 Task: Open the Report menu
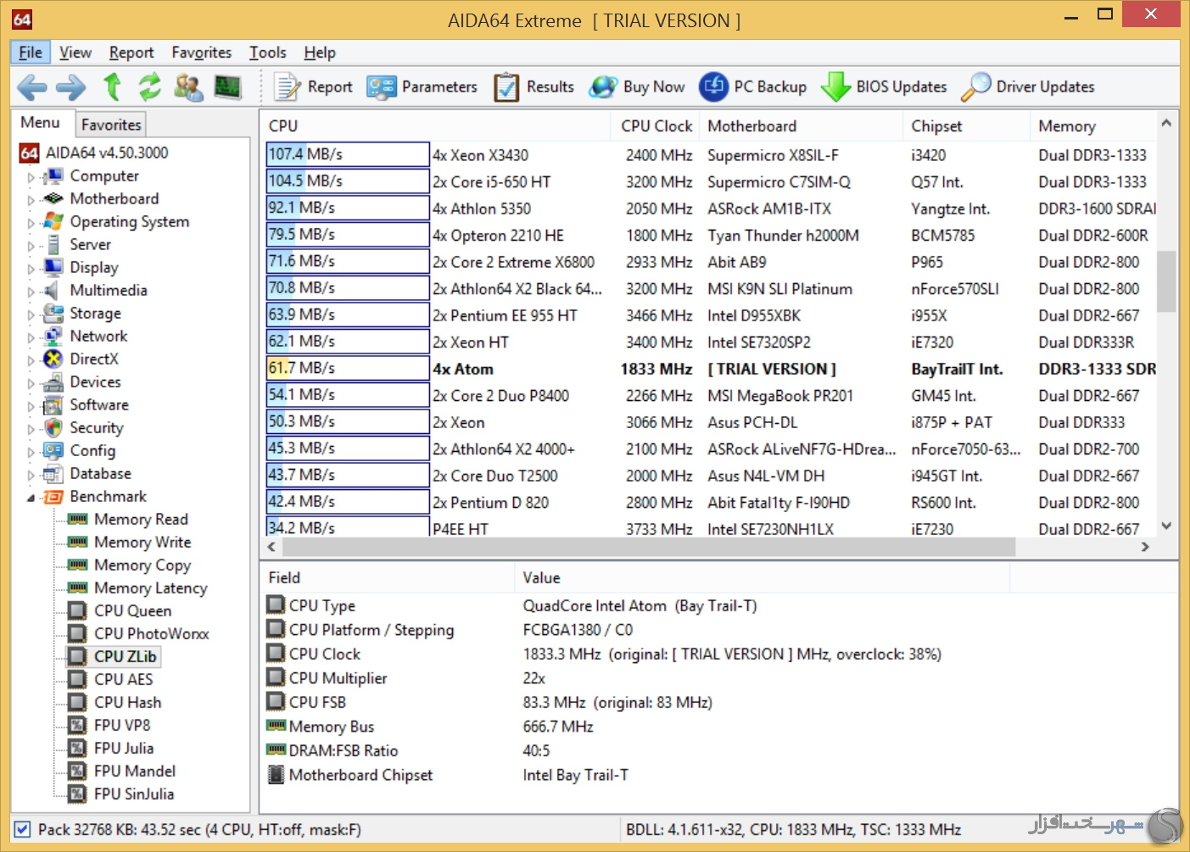(x=131, y=53)
